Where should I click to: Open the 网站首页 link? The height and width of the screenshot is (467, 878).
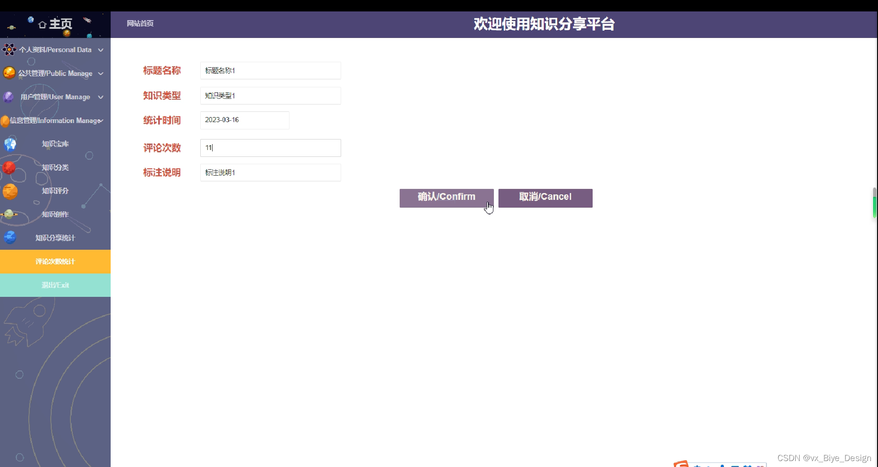coord(140,23)
